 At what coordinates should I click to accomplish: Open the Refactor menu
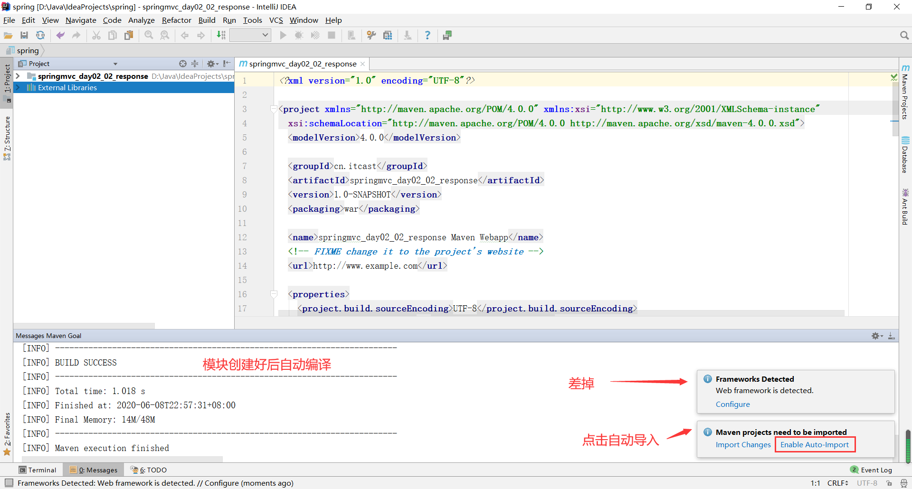pos(176,20)
